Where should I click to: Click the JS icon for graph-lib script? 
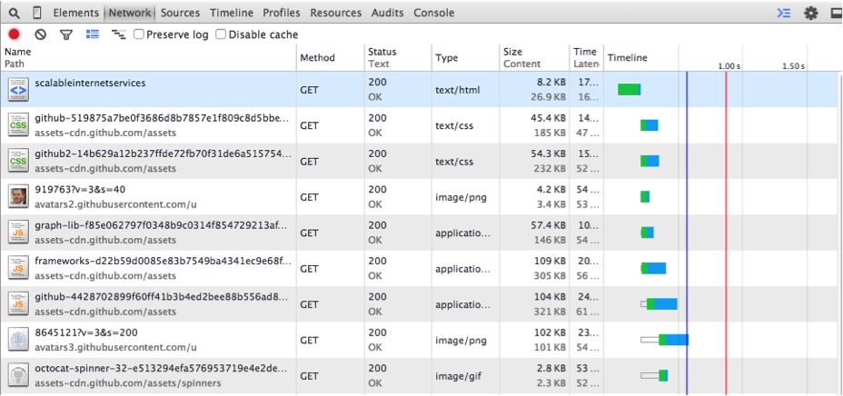(18, 233)
